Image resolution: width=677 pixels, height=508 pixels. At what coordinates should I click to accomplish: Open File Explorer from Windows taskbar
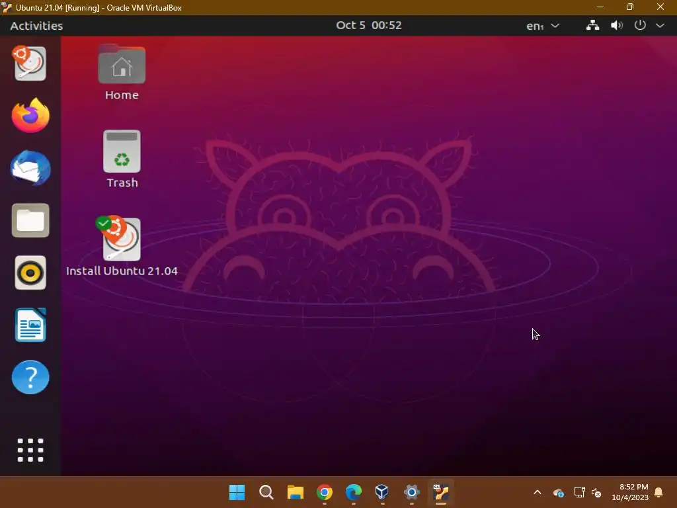[x=296, y=492]
